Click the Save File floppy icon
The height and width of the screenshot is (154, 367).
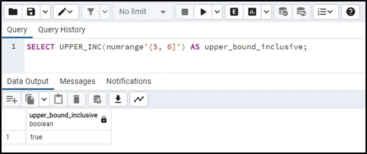(x=31, y=12)
